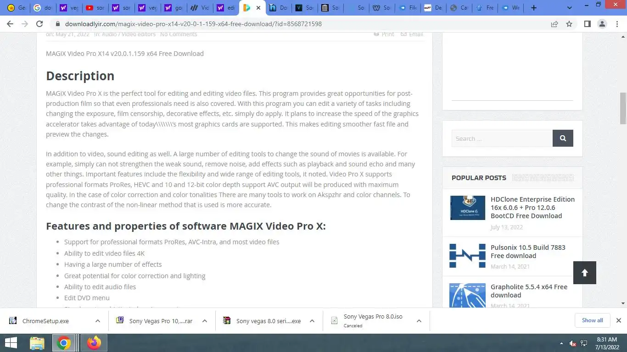Open Grapholite 5.5.4 x64 post link
This screenshot has width=627, height=352.
529,291
